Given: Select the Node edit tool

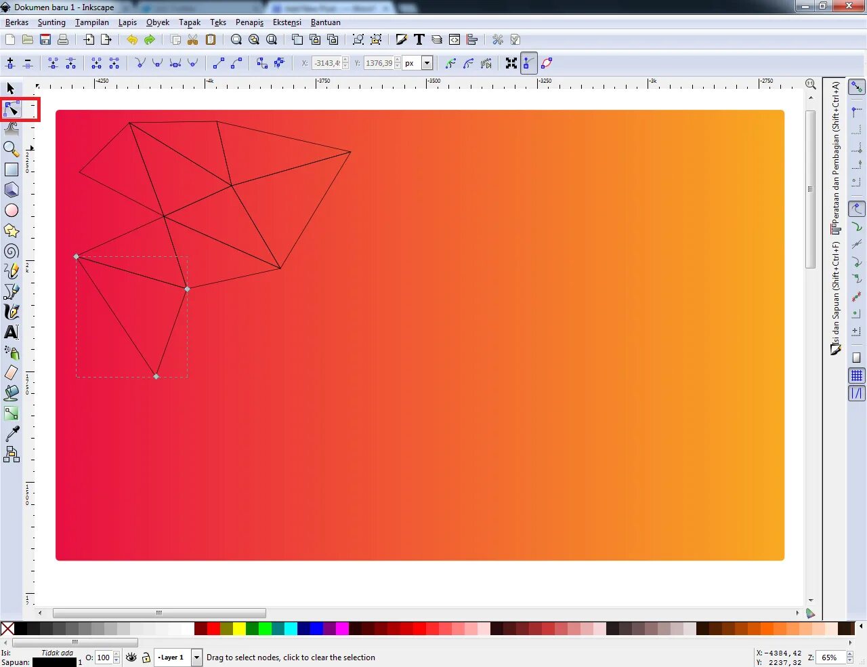Looking at the screenshot, I should 11,109.
